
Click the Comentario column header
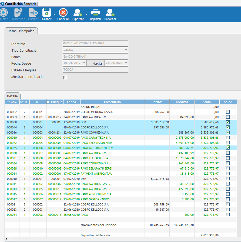click(112, 102)
